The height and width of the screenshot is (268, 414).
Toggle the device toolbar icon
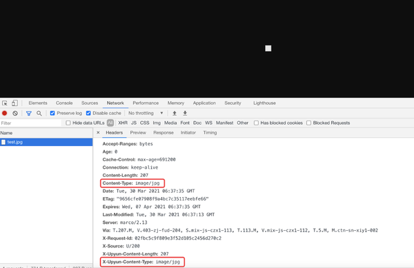(14, 103)
